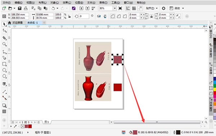The image size is (216, 136).
Task: Save the document with floppy icon
Action: point(19,8)
